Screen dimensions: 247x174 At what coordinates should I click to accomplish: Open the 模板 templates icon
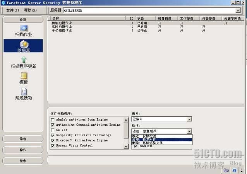pyautogui.click(x=24, y=76)
